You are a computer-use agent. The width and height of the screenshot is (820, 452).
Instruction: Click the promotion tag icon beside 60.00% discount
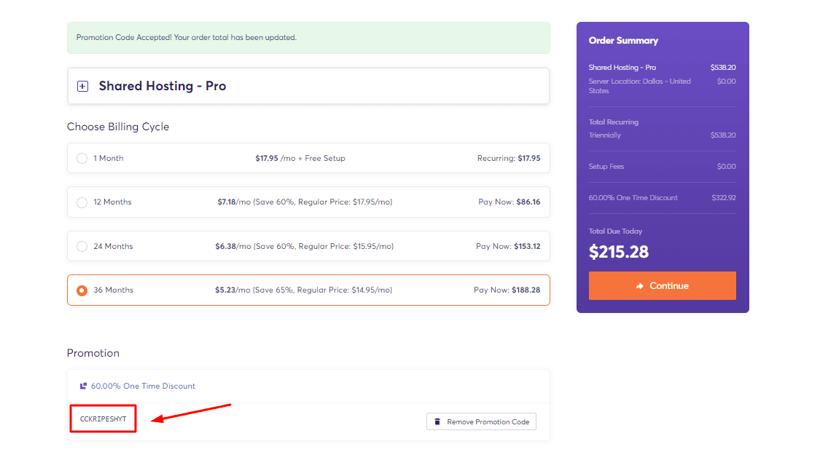[83, 386]
